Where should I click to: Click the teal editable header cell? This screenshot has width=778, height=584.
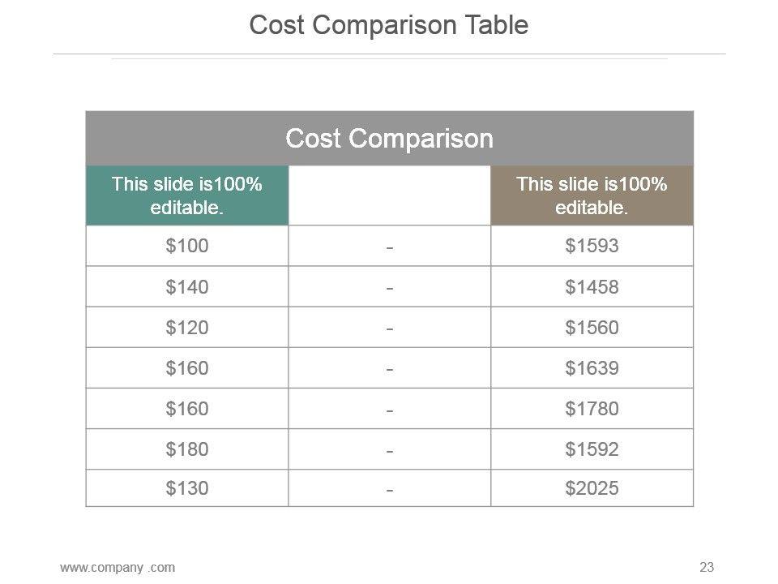(187, 195)
